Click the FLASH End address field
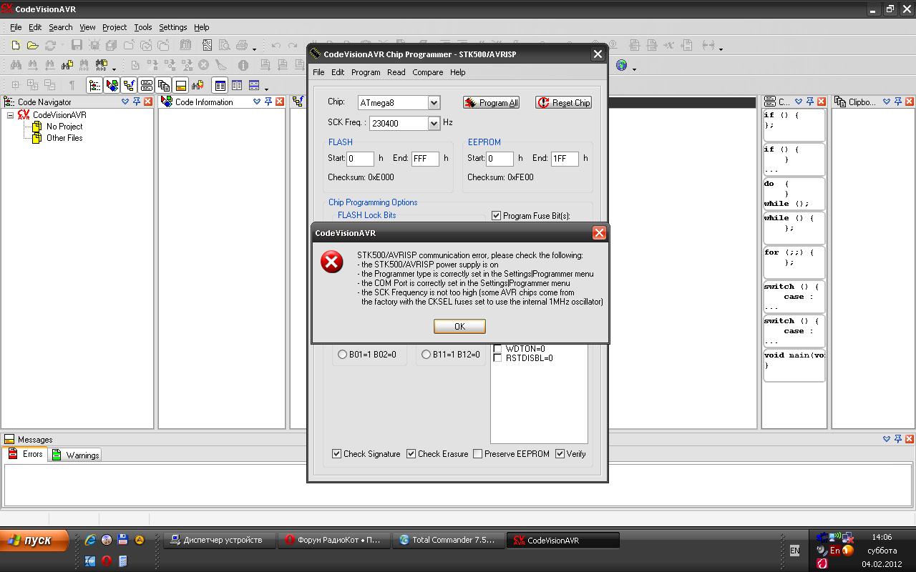 click(424, 159)
